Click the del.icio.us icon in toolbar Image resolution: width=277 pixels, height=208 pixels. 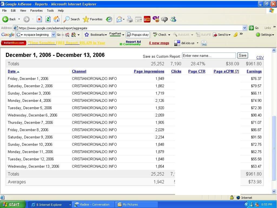click(x=177, y=43)
